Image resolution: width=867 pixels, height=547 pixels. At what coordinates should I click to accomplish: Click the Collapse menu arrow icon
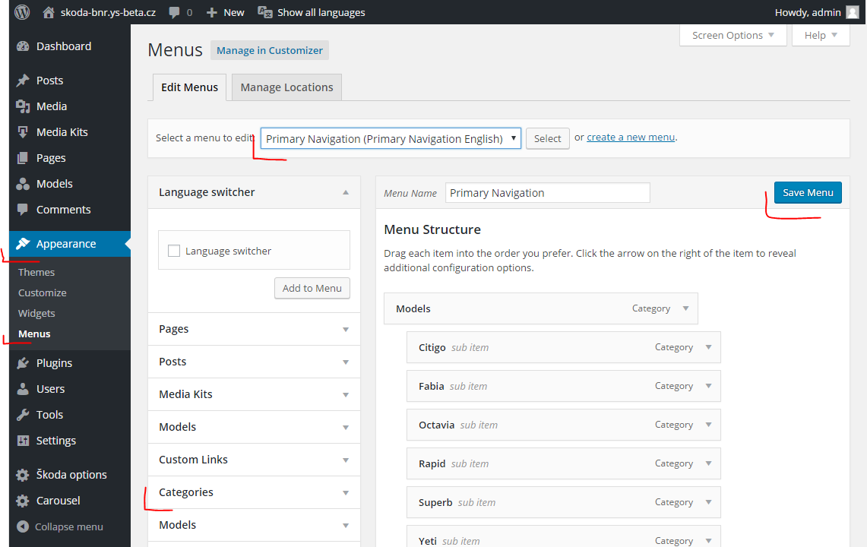[x=23, y=526]
